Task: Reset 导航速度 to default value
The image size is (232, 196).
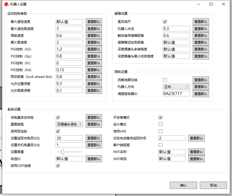Action: pos(94,36)
